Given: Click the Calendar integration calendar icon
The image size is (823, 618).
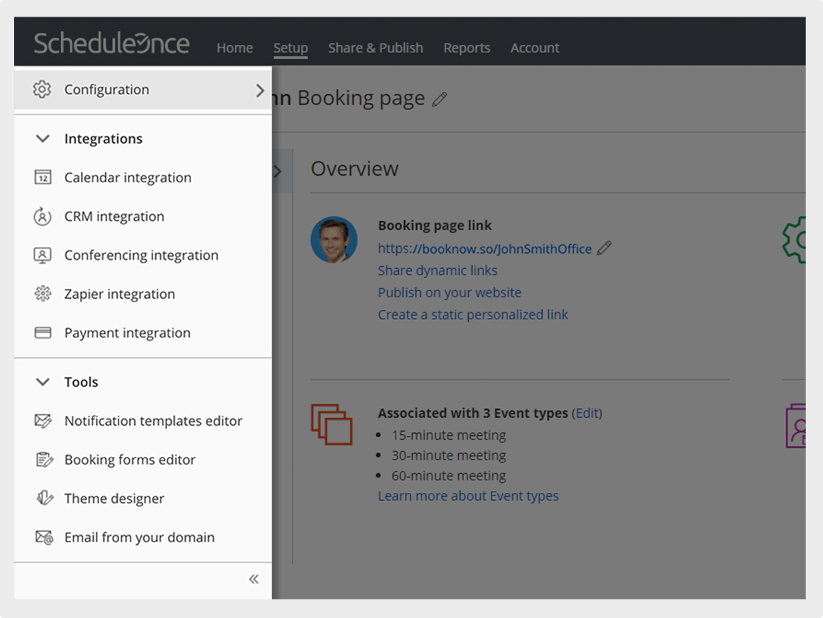Looking at the screenshot, I should (43, 178).
